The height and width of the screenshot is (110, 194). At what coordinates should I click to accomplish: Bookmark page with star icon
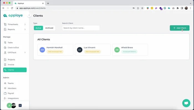pyautogui.click(x=142, y=8)
